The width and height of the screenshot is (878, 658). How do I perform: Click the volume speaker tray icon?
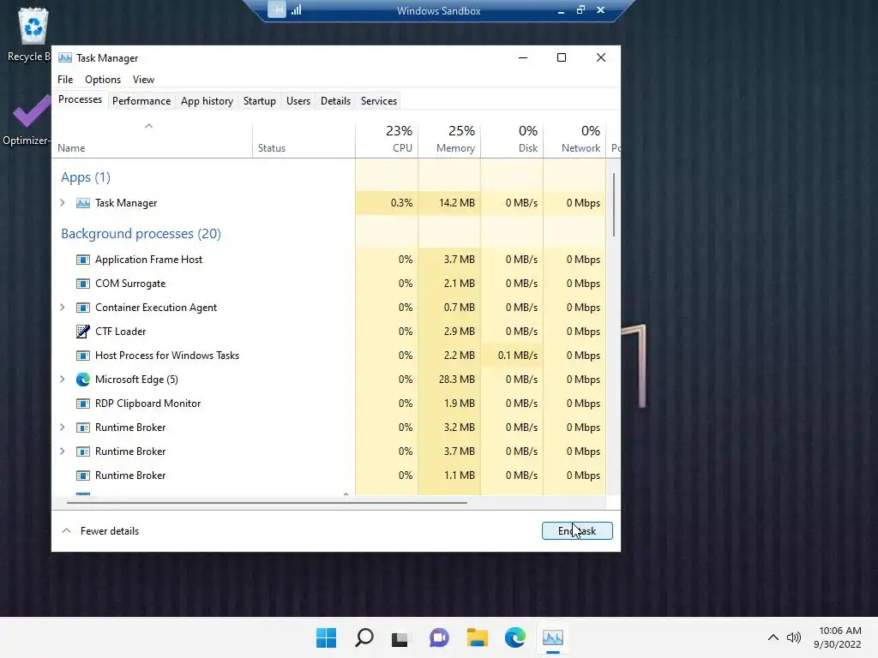click(x=793, y=637)
